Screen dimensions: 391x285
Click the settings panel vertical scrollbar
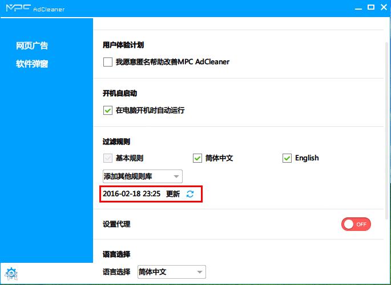pyautogui.click(x=387, y=130)
